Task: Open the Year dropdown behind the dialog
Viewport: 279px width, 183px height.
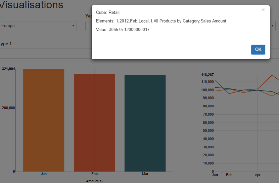Action: pyautogui.click(x=88, y=26)
